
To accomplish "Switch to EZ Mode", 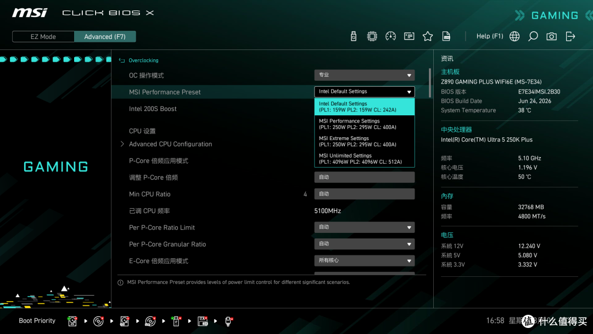I will point(43,37).
